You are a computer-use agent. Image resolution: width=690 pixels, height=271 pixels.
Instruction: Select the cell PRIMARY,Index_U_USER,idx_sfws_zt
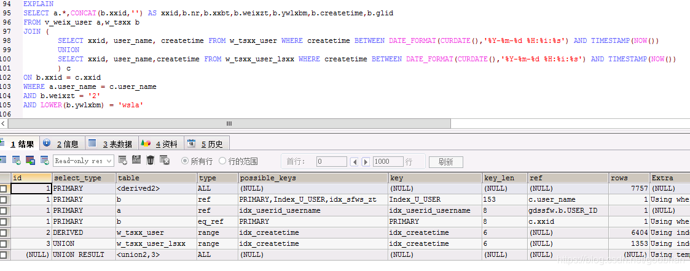click(313, 199)
